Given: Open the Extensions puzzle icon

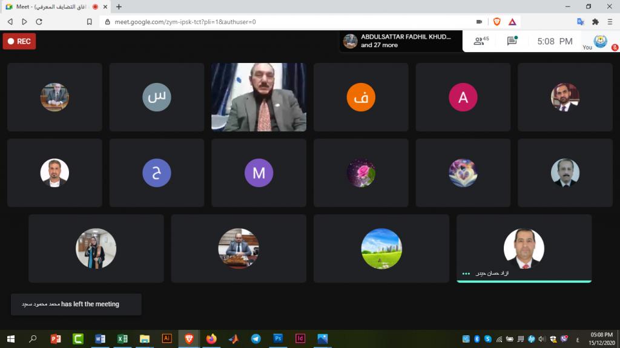Looking at the screenshot, I should pos(595,22).
